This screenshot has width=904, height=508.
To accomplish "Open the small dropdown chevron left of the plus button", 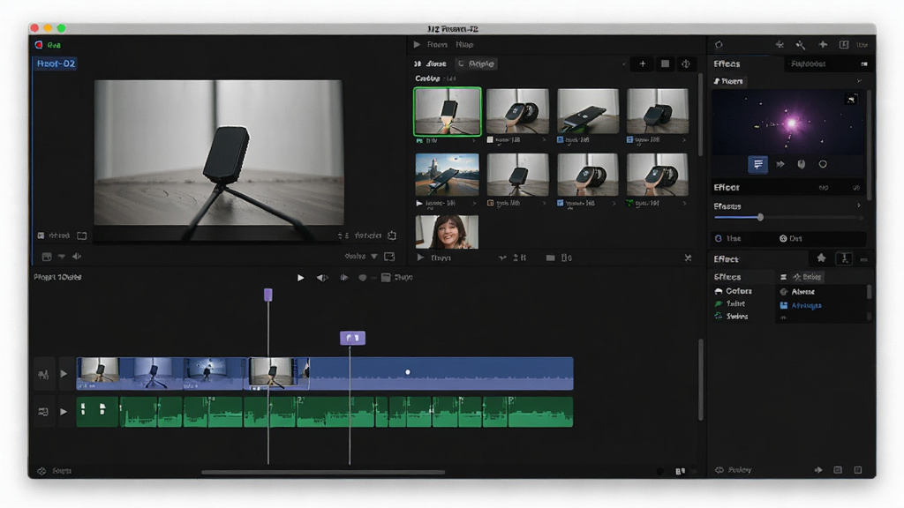I will tap(623, 63).
